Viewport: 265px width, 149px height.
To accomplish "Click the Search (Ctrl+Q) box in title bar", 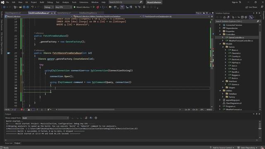I will [x=125, y=2].
